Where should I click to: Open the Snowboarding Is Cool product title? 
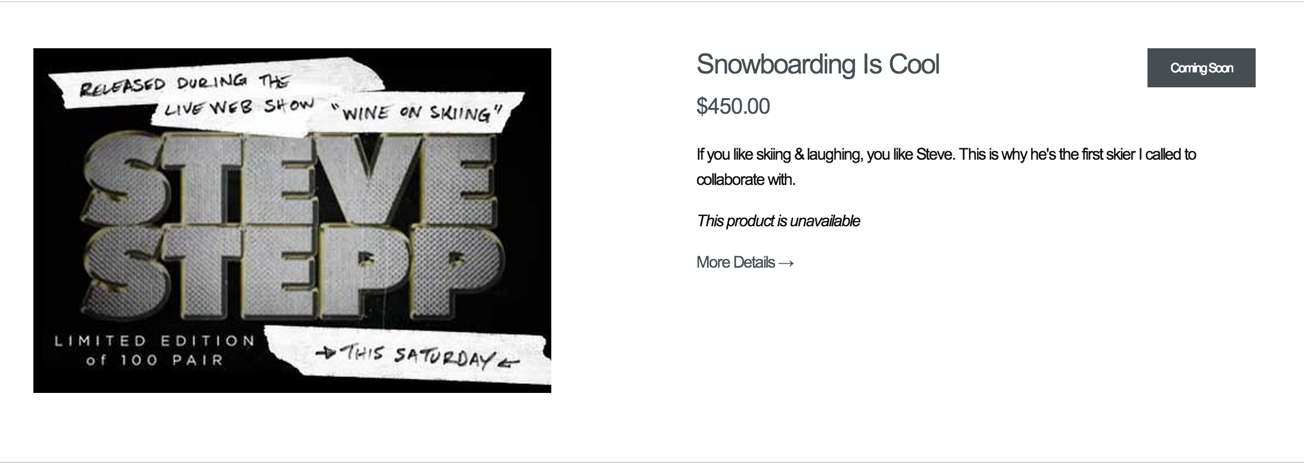817,64
